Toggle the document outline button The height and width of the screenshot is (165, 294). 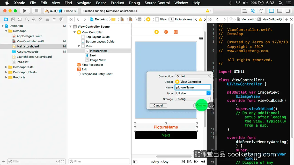[135, 162]
